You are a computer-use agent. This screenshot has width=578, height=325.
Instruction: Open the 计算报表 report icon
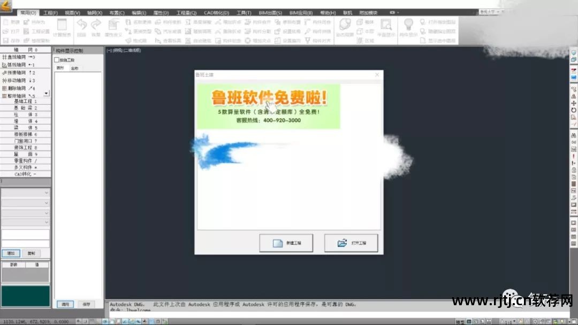(x=62, y=25)
